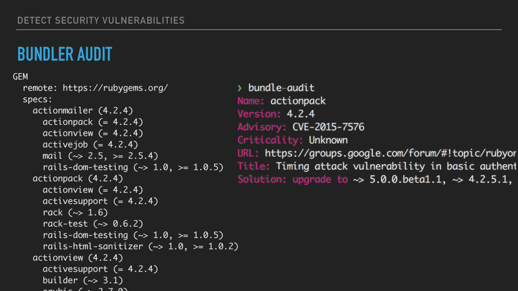Image resolution: width=518 pixels, height=291 pixels.
Task: Click the 'GEM' line in Gemfile.lock
Action: point(20,77)
